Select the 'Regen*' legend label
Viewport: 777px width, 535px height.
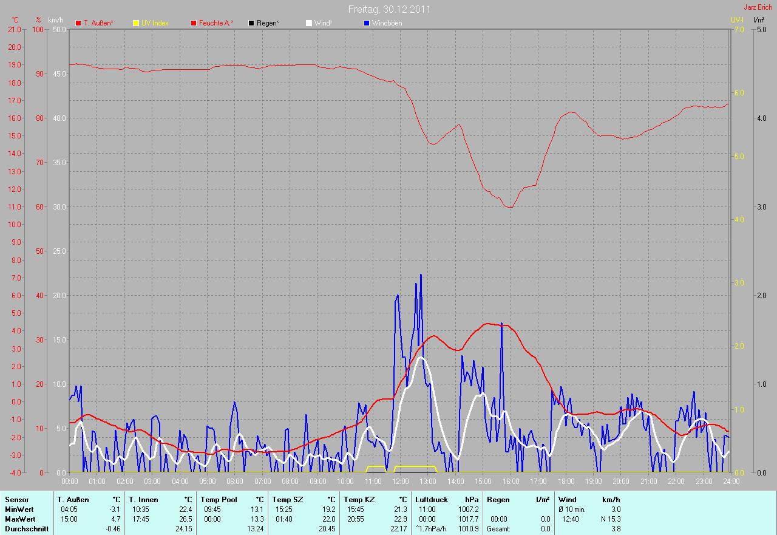click(x=268, y=23)
